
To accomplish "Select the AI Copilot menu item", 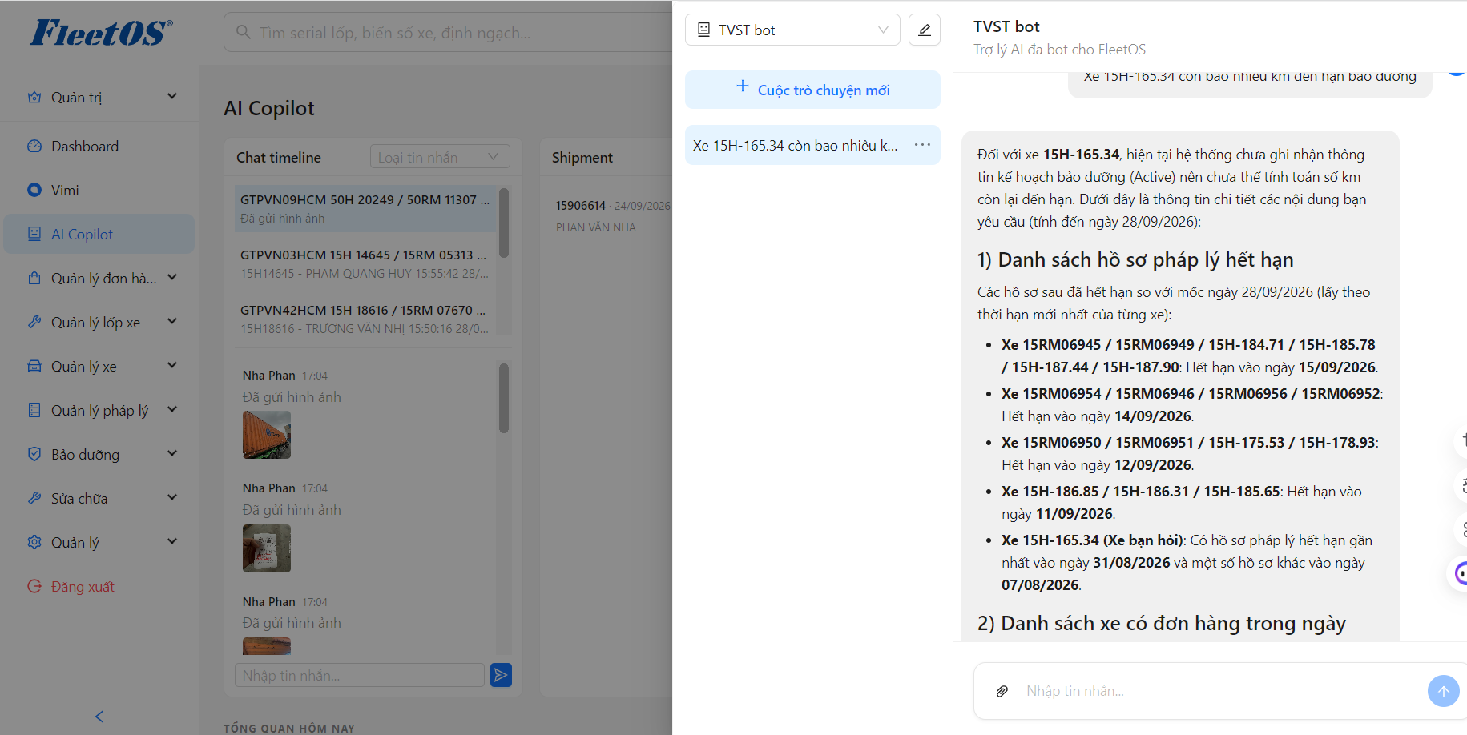I will [x=99, y=234].
